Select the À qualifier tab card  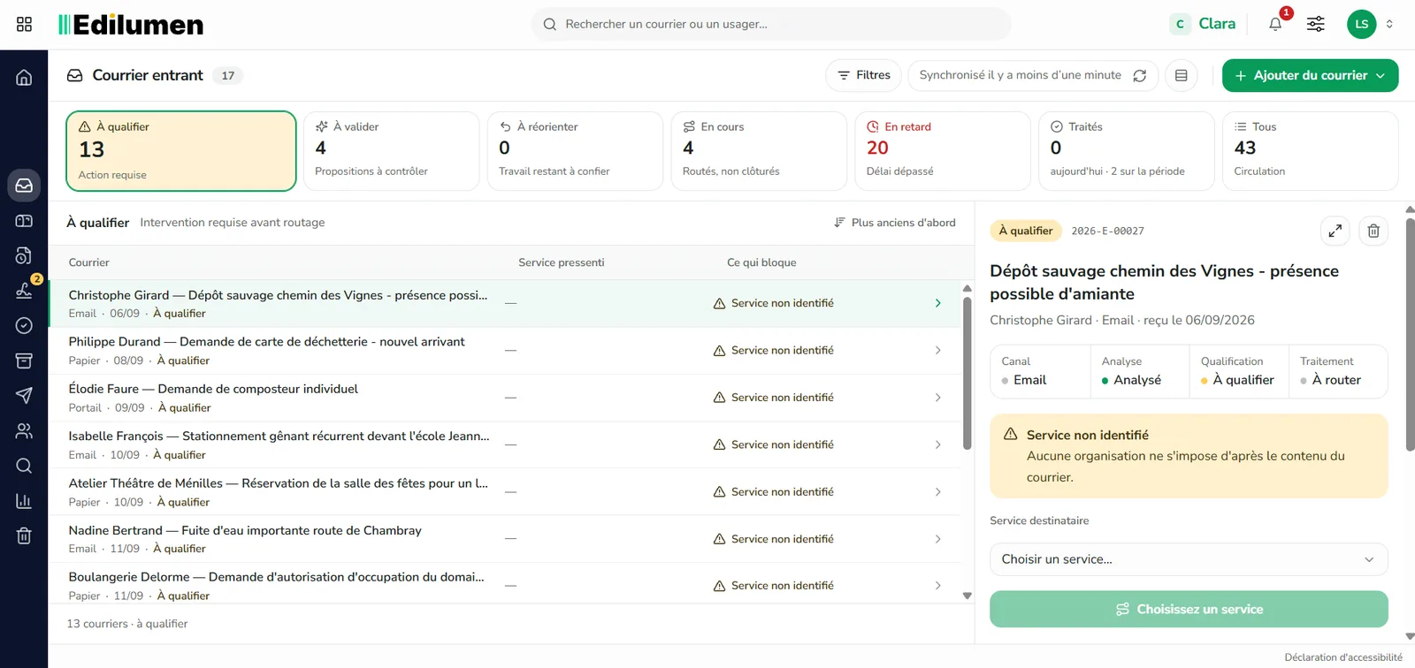point(181,151)
